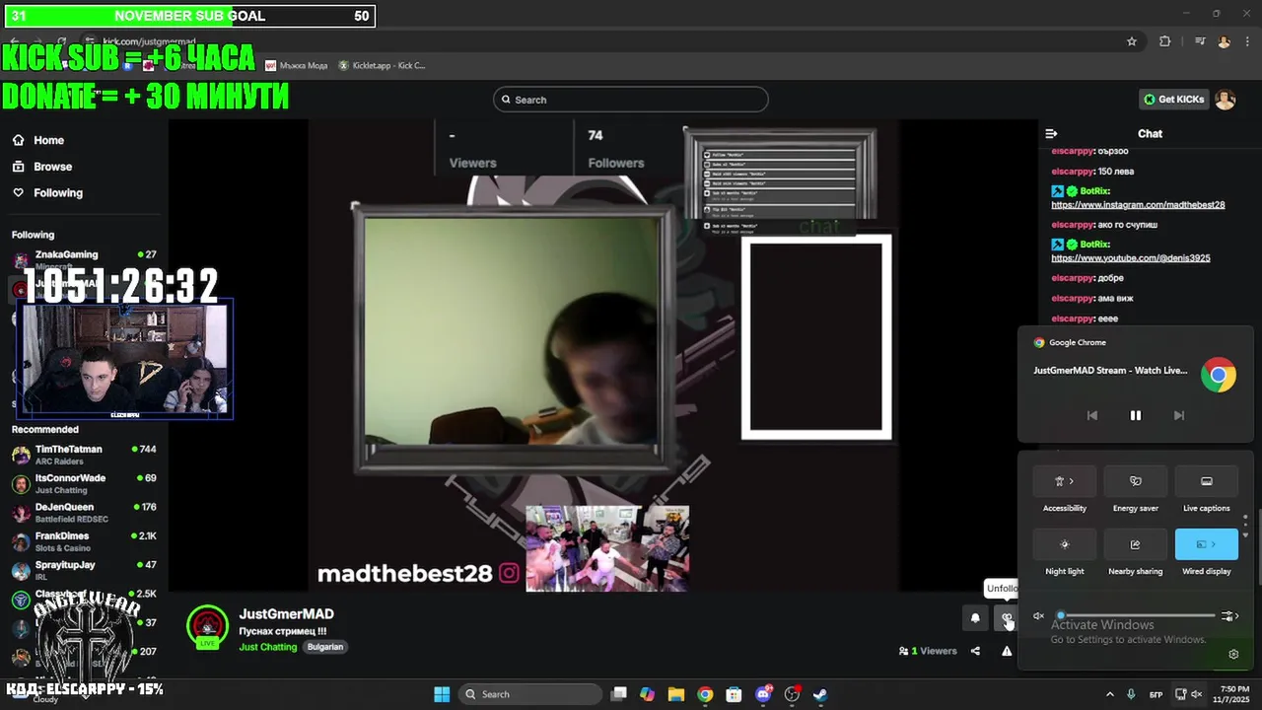This screenshot has height=710, width=1262.
Task: Collapse the Chat panel icon
Action: (x=1051, y=133)
